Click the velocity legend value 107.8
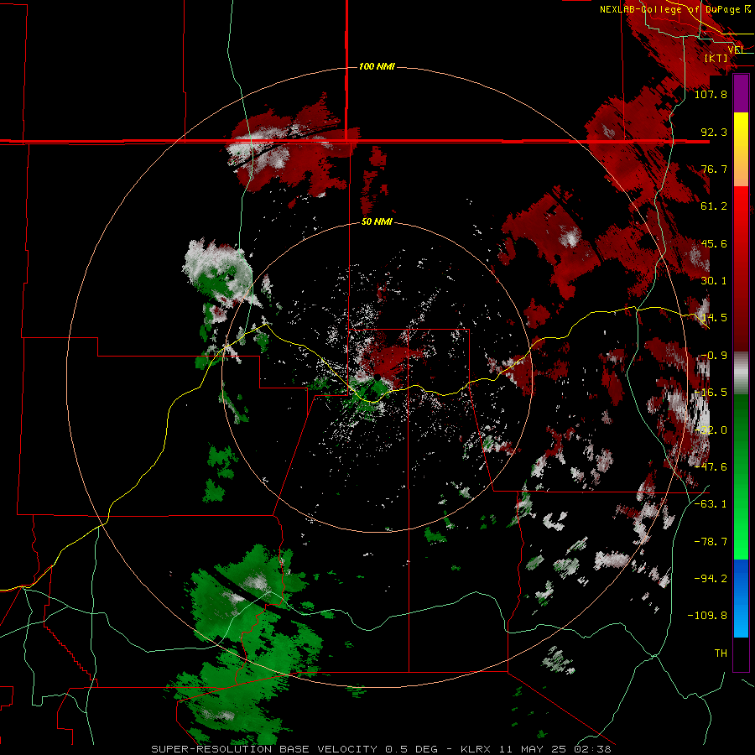Viewport: 755px width, 755px height. click(711, 94)
